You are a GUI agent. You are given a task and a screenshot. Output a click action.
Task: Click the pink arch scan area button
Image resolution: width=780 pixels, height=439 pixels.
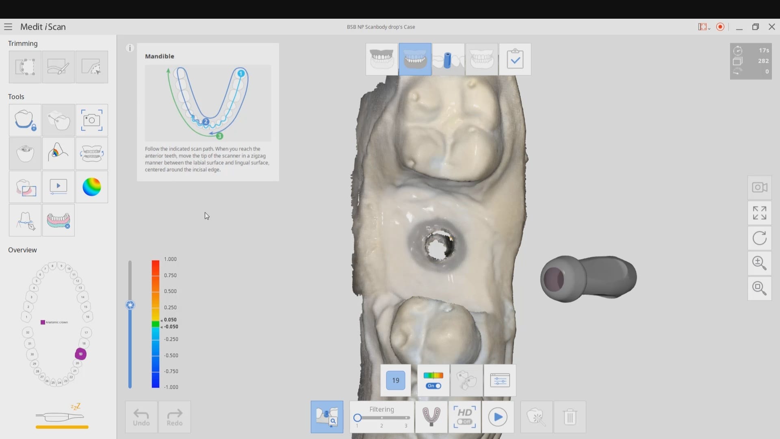431,417
